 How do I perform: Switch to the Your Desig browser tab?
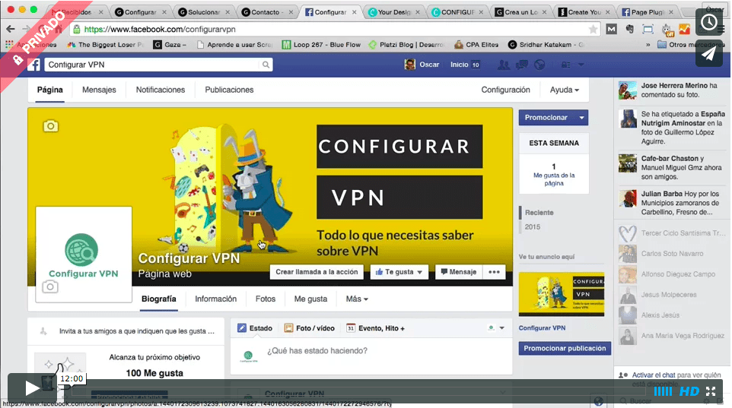click(x=394, y=12)
